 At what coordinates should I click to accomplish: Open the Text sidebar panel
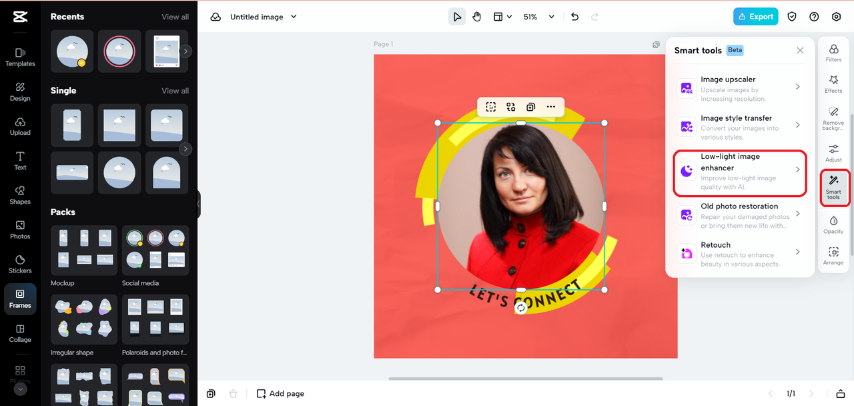point(20,160)
